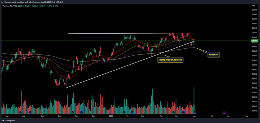
Task: Open the purple lightning news marker in June
Action: (195, 112)
